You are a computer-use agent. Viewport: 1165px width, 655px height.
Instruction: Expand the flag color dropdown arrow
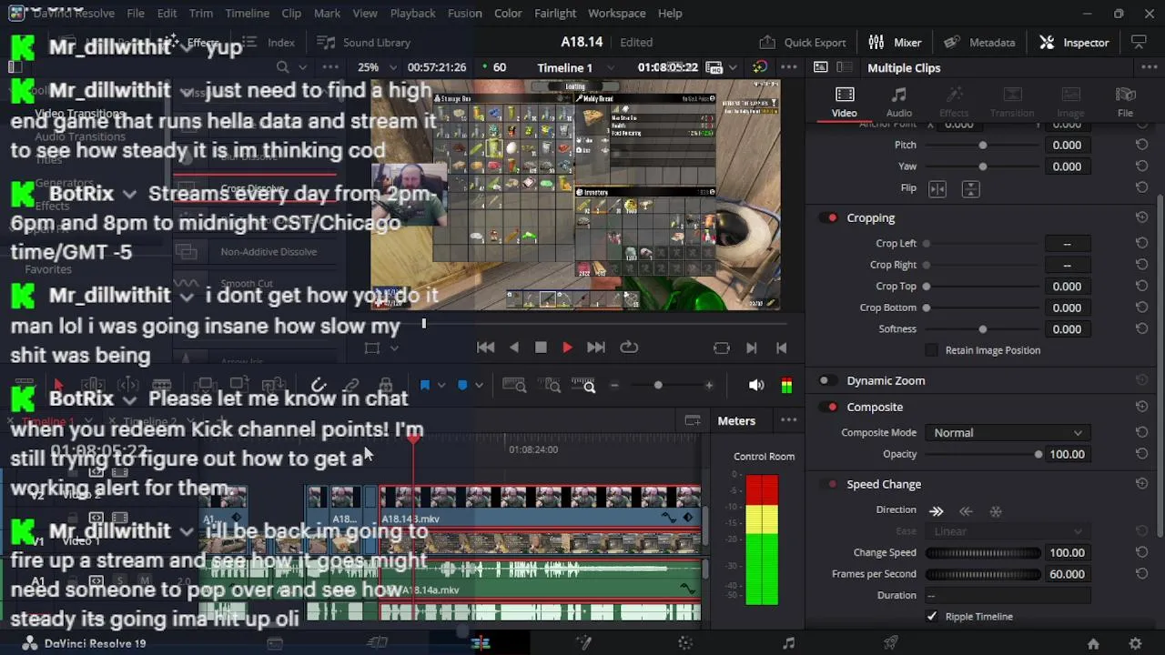(441, 386)
